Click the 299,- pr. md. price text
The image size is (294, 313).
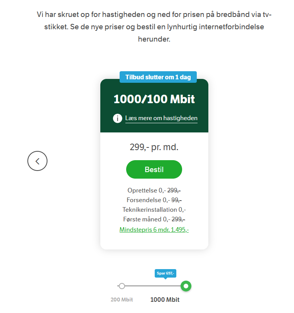tap(154, 147)
